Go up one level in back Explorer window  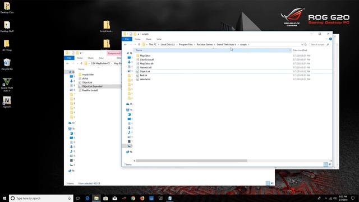pyautogui.click(x=81, y=63)
